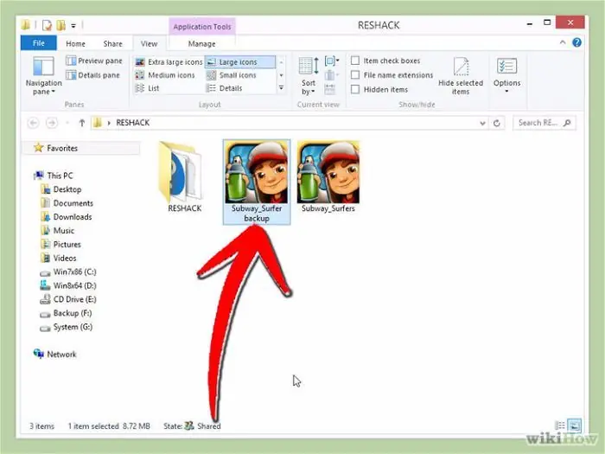
Task: Click Size all columns to fit icon
Action: click(330, 89)
